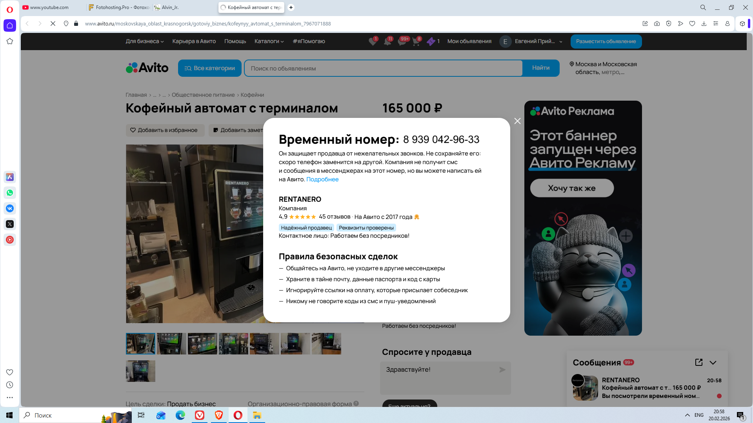Collapse the Сообщения chat panel
This screenshot has width=753, height=423.
[713, 363]
